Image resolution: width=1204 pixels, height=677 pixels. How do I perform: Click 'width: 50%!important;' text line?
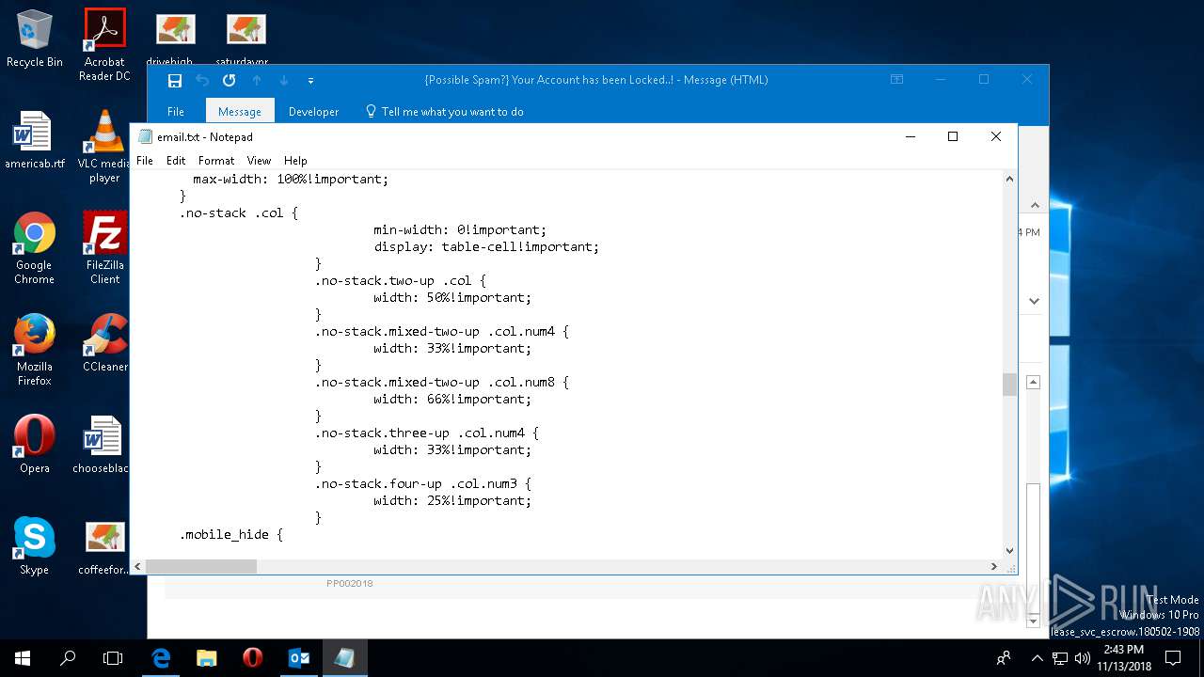coord(452,297)
